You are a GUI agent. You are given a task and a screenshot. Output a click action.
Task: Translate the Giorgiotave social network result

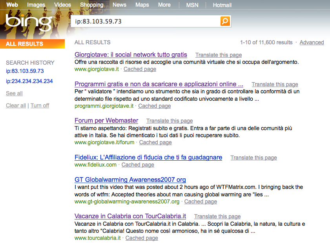219,55
